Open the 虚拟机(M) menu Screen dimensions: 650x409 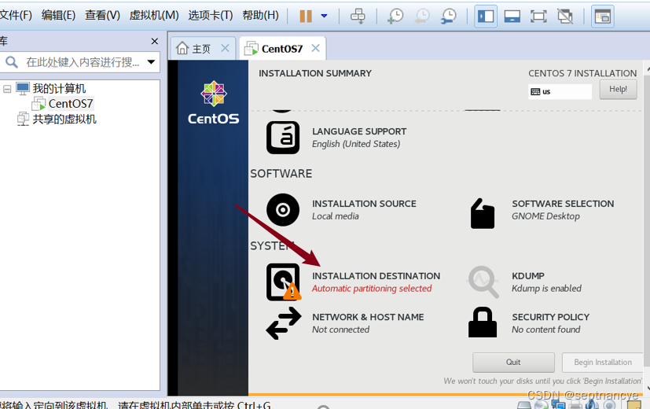[x=154, y=16]
